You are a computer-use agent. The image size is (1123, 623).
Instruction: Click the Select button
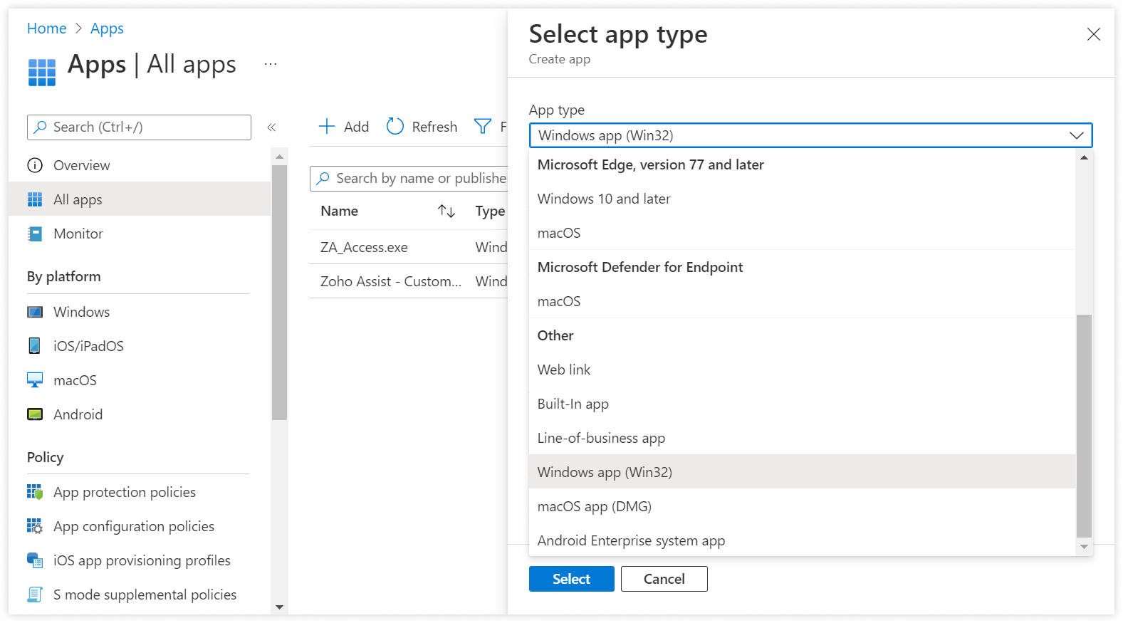572,579
